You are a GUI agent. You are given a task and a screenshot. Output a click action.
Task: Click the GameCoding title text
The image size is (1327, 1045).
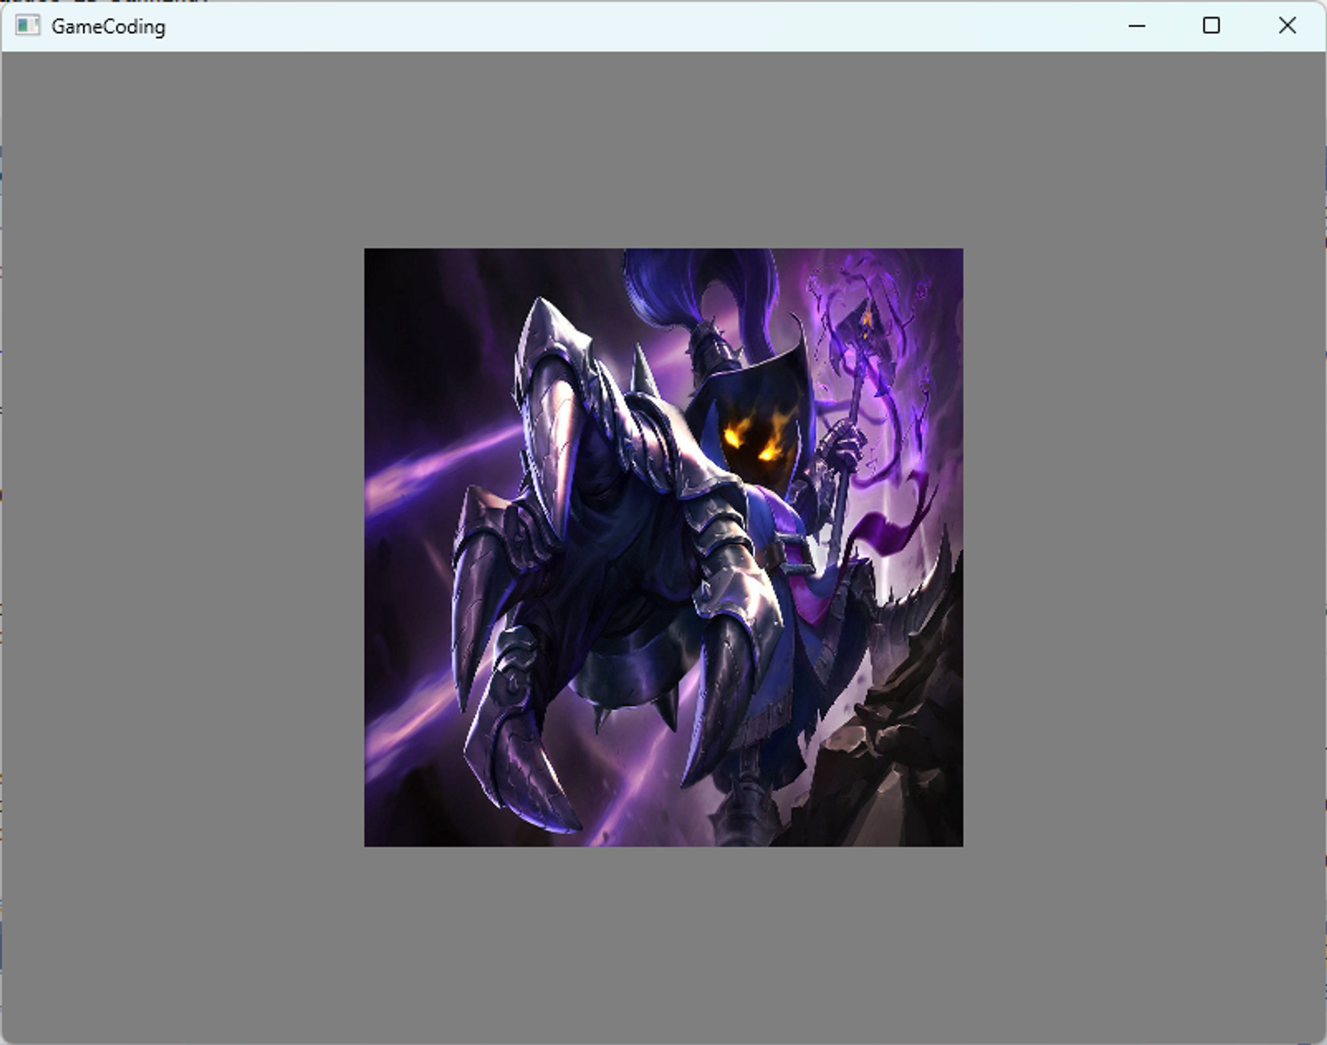pos(108,27)
